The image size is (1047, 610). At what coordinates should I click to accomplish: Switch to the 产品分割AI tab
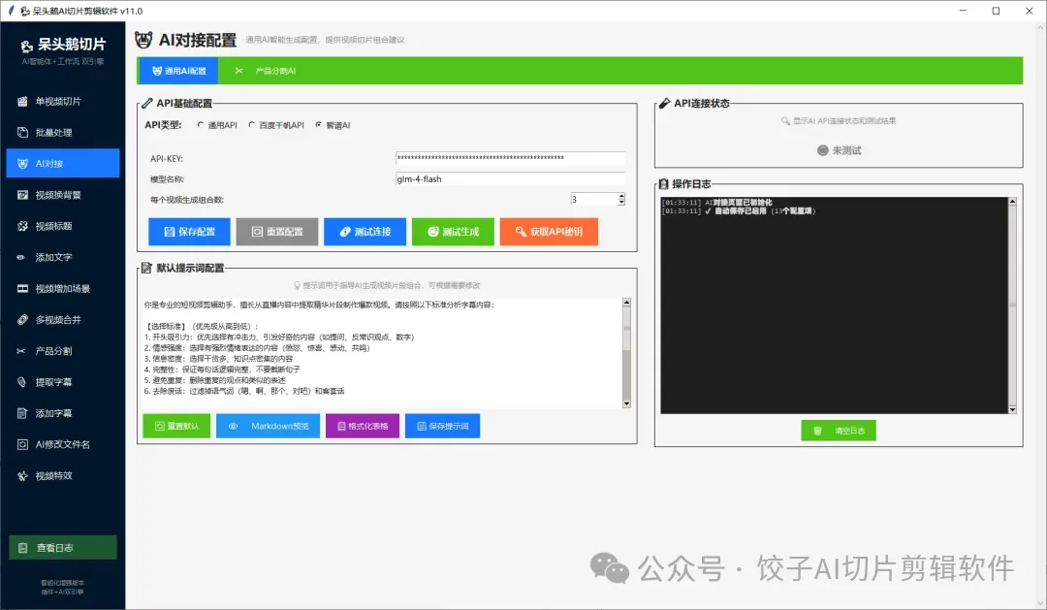[x=265, y=71]
